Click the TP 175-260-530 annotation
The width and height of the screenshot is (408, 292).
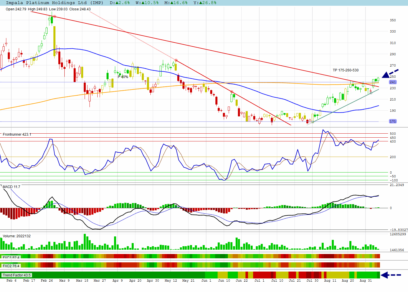click(x=346, y=70)
